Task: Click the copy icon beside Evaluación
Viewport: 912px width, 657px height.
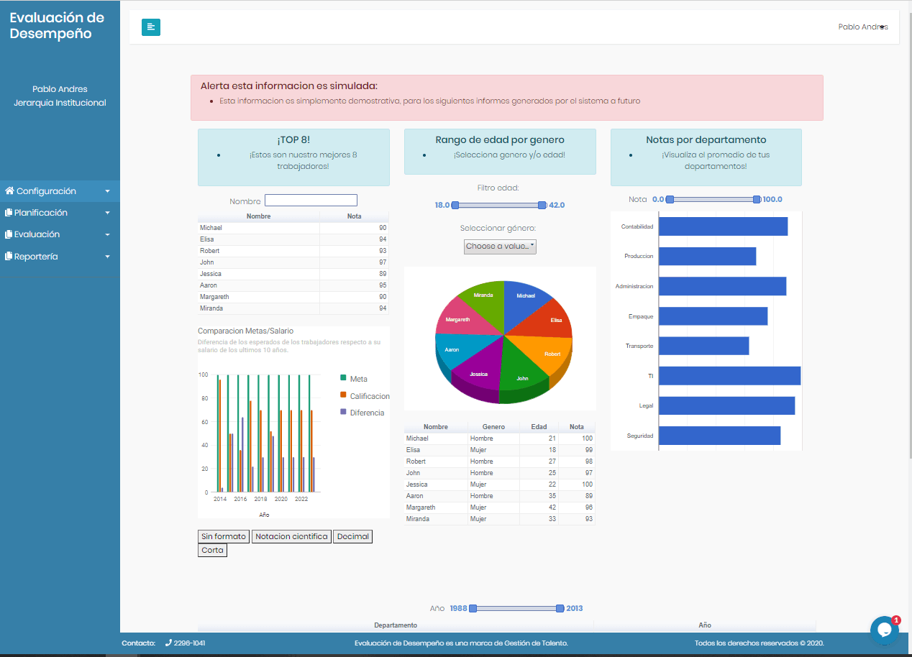Action: [9, 234]
